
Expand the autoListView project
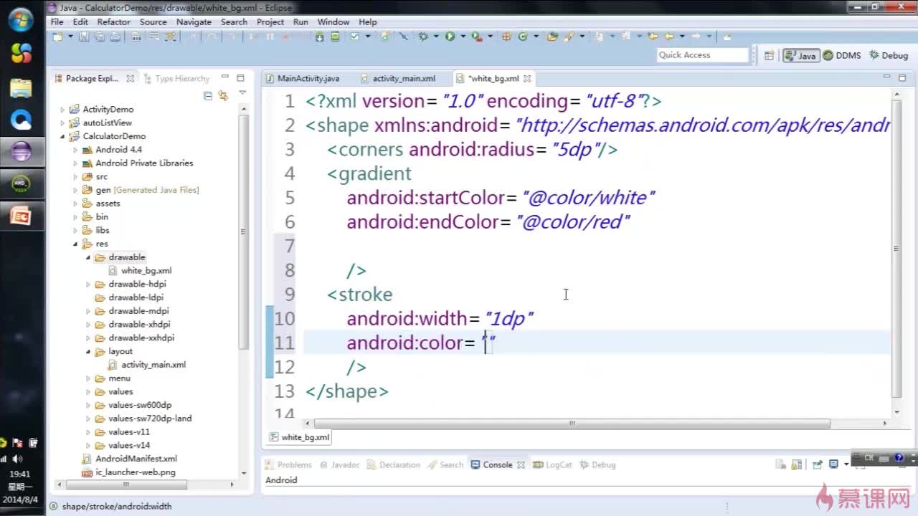pyautogui.click(x=62, y=123)
